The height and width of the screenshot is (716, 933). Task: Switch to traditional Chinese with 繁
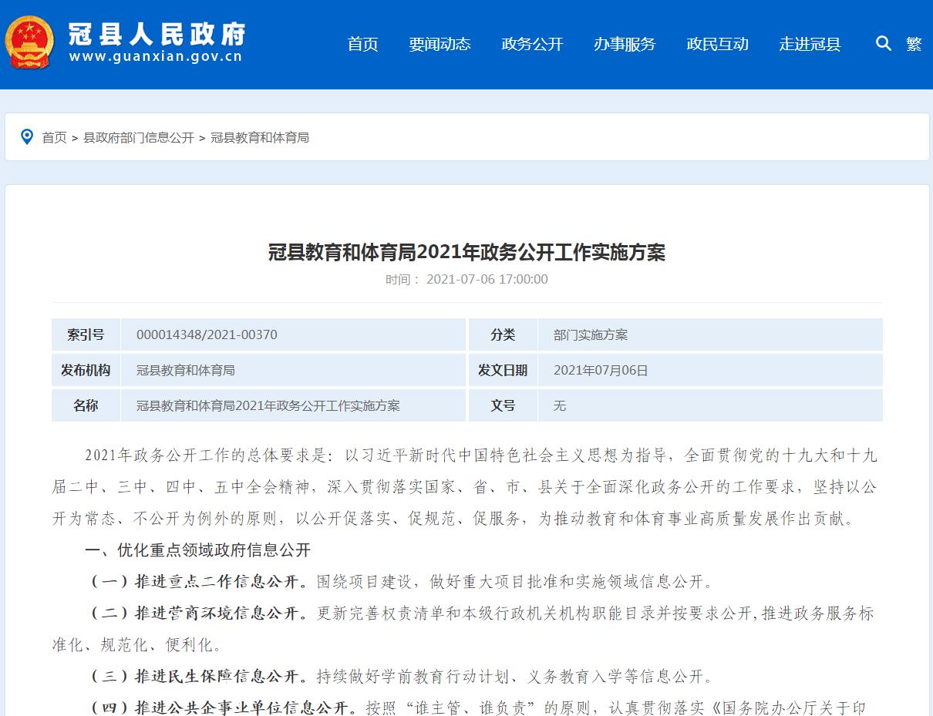coord(914,44)
